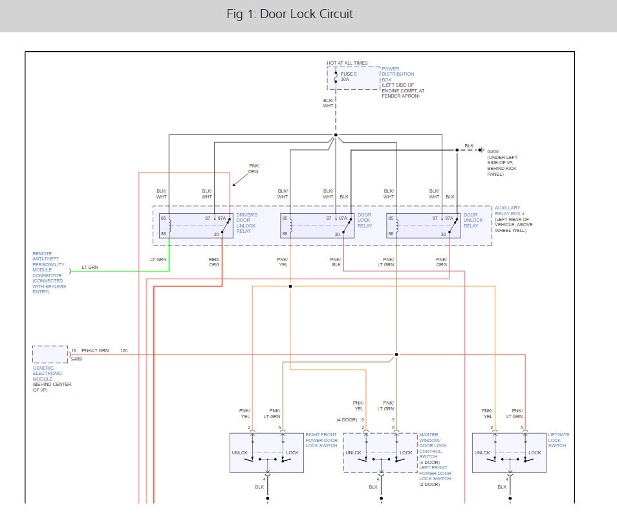Click the PNK/ORG arrow callout label
Image resolution: width=617 pixels, height=528 pixels.
click(254, 169)
